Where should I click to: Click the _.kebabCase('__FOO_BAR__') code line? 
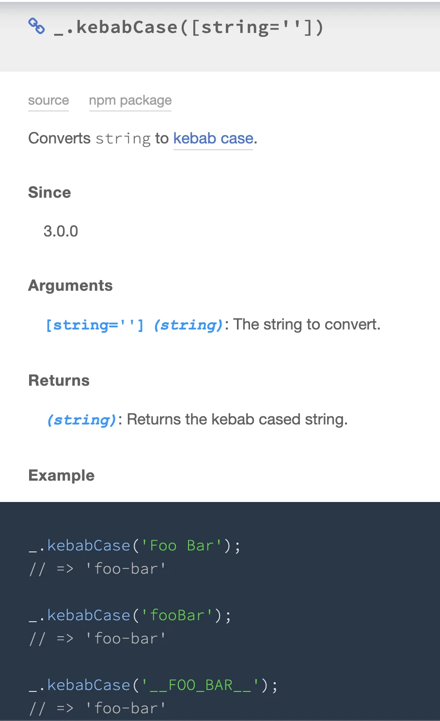[x=154, y=685]
